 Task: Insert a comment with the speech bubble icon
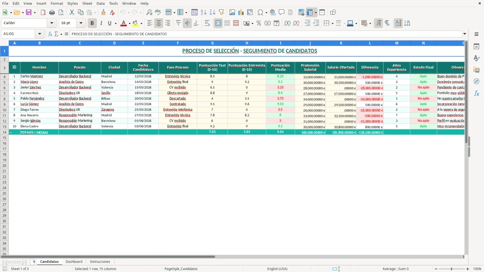282,12
